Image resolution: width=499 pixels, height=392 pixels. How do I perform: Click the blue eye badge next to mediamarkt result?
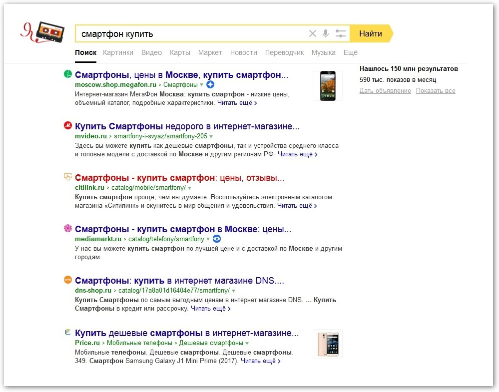click(x=217, y=239)
